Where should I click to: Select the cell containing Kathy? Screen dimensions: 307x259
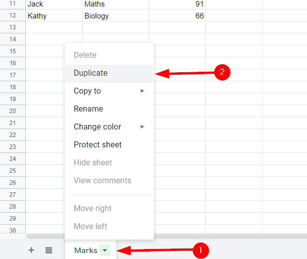(x=54, y=16)
